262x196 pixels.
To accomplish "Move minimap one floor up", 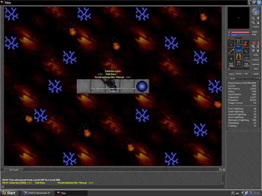I will pyautogui.click(x=258, y=18).
